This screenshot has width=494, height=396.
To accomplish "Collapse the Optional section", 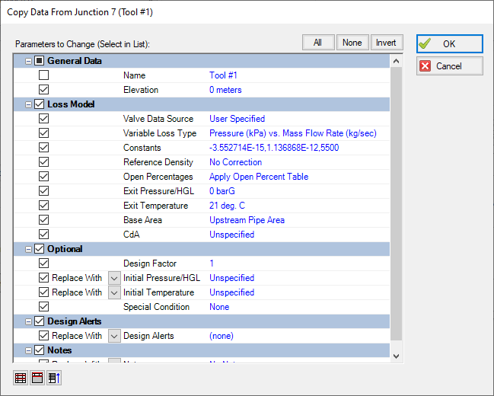I will pos(29,249).
